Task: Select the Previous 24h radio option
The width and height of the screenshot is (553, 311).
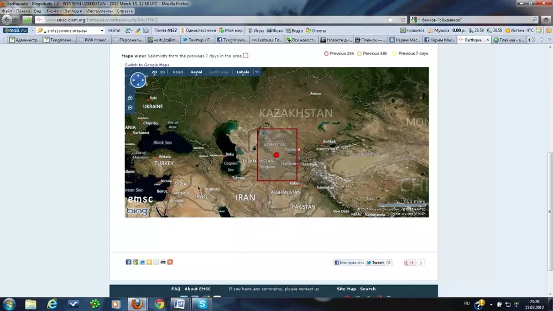Action: 326,54
